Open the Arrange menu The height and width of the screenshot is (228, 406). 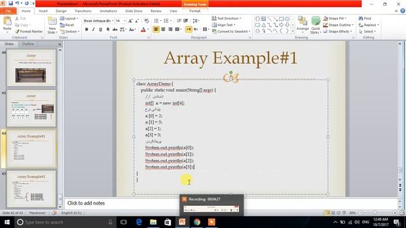click(x=302, y=25)
